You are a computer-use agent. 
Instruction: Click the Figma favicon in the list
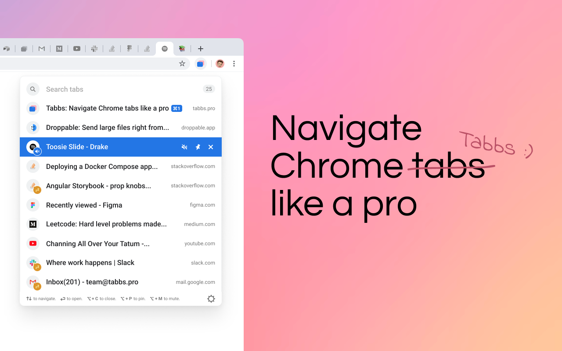tap(33, 205)
